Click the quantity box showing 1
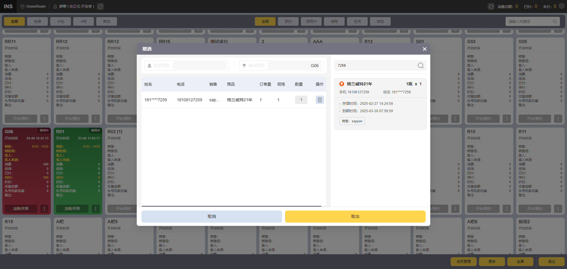 click(301, 100)
